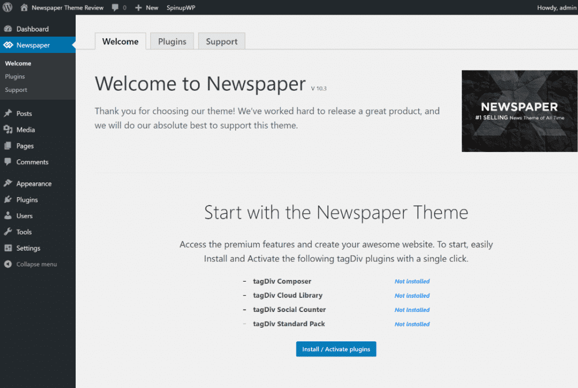Click the V 10.3 version label
The width and height of the screenshot is (578, 388).
point(319,88)
